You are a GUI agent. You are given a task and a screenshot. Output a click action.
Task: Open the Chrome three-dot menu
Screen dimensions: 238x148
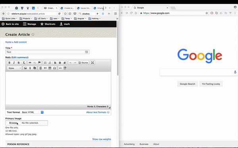[x=235, y=13]
